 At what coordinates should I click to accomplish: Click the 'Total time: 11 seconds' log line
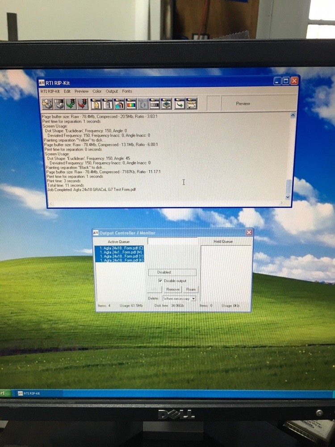pos(66,186)
